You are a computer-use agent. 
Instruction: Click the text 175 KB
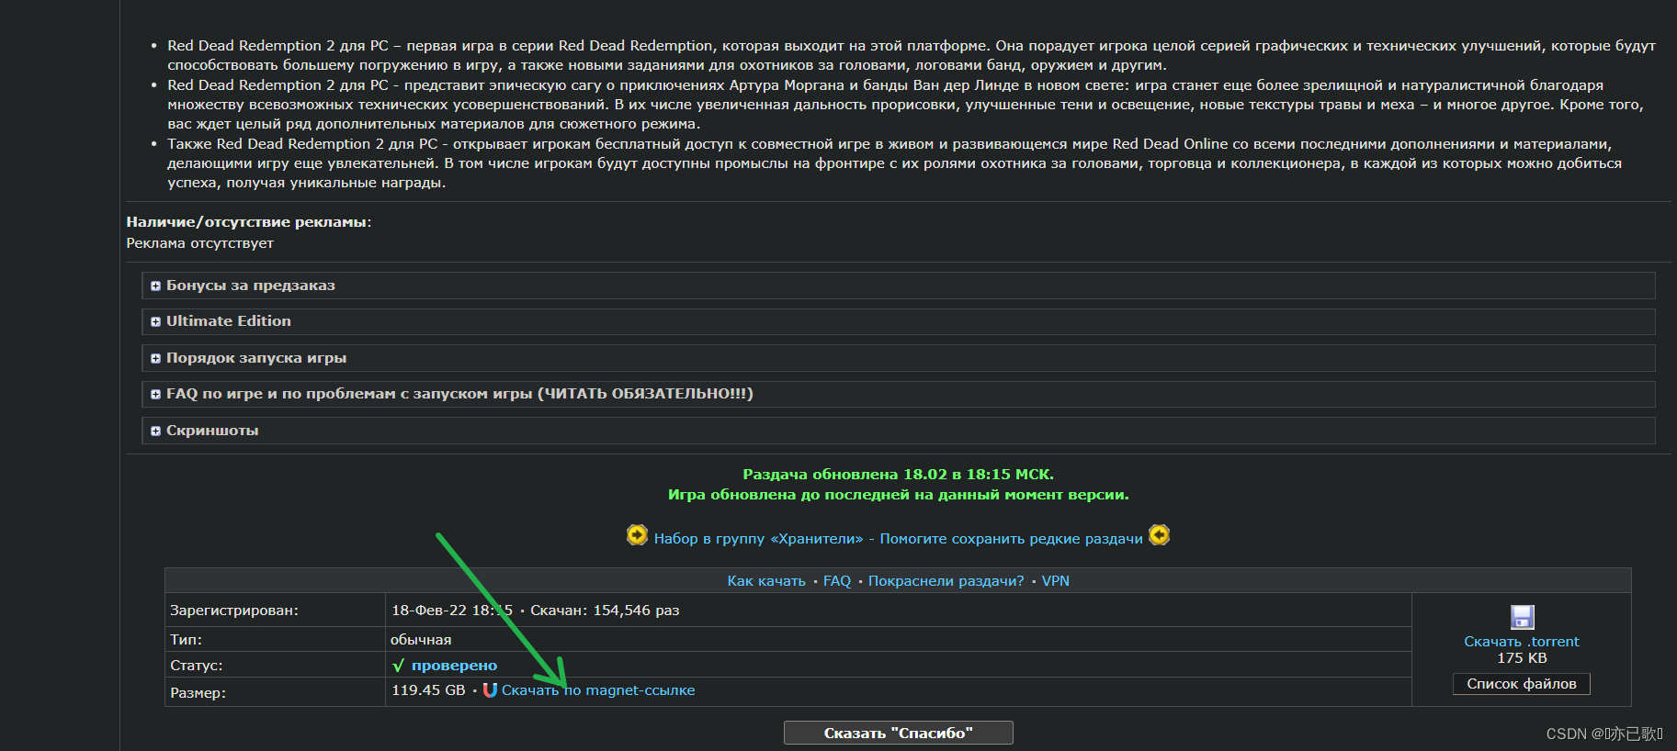[1522, 658]
